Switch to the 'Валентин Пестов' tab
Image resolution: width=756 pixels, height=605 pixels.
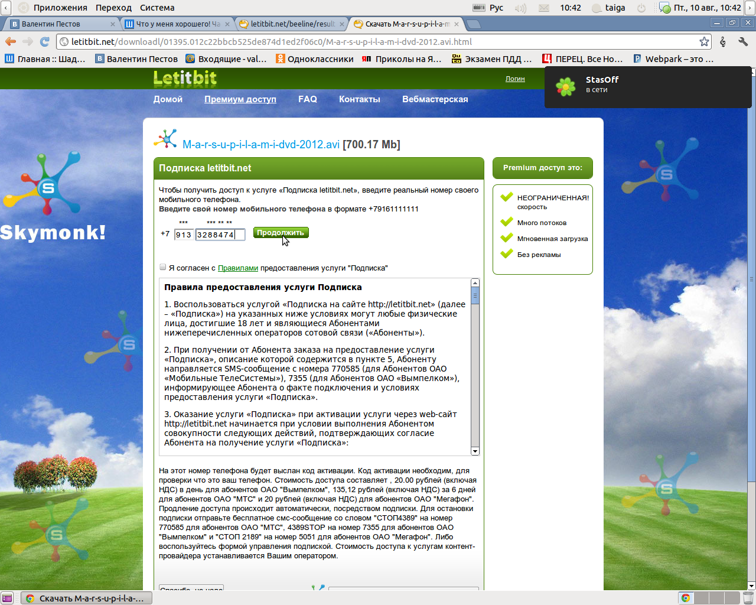coord(61,24)
